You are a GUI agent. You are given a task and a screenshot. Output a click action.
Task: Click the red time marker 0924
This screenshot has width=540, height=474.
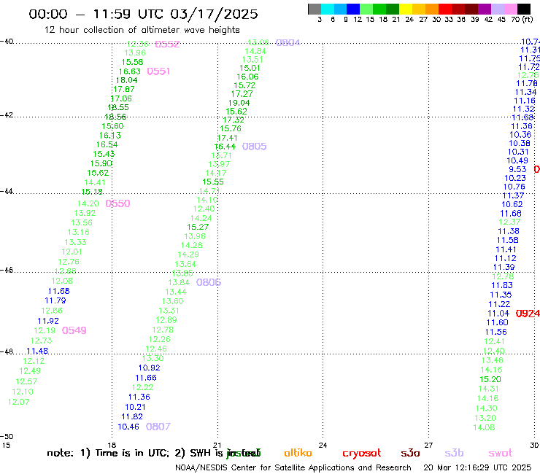(528, 314)
